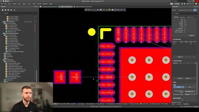Open the Reports menu
This screenshot has height=112, width=199.
[39, 4]
